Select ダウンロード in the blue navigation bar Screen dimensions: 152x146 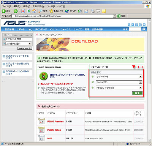(x=41, y=29)
